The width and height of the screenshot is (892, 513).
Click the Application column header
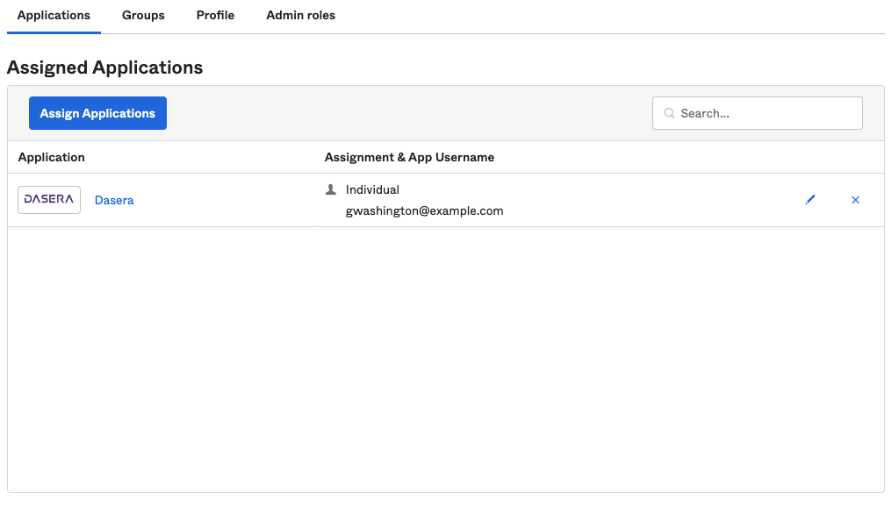pyautogui.click(x=51, y=157)
